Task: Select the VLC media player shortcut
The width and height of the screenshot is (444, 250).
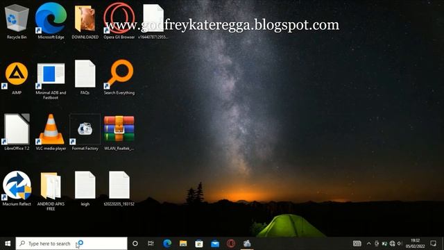Action: pyautogui.click(x=51, y=132)
